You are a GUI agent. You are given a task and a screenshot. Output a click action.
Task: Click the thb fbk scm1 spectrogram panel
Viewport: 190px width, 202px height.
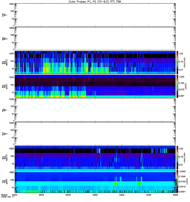pos(95,86)
